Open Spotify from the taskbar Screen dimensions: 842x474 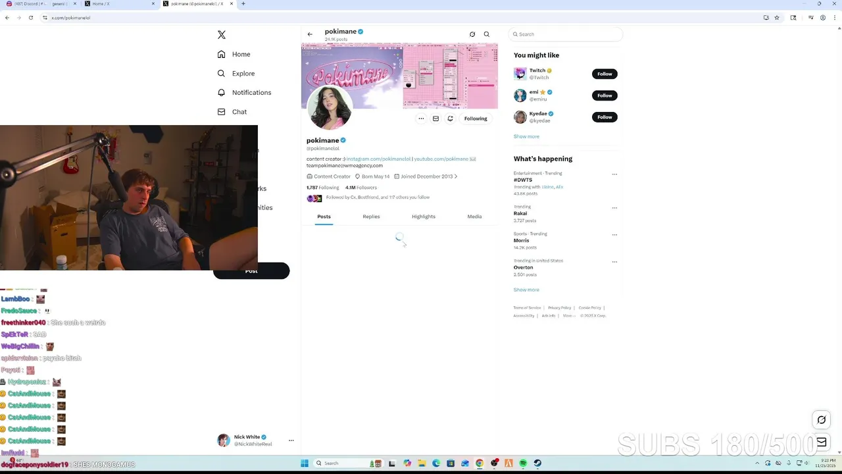523,463
